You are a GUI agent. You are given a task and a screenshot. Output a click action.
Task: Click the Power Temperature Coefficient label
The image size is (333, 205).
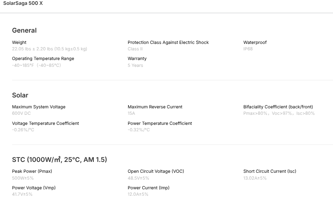pyautogui.click(x=160, y=123)
